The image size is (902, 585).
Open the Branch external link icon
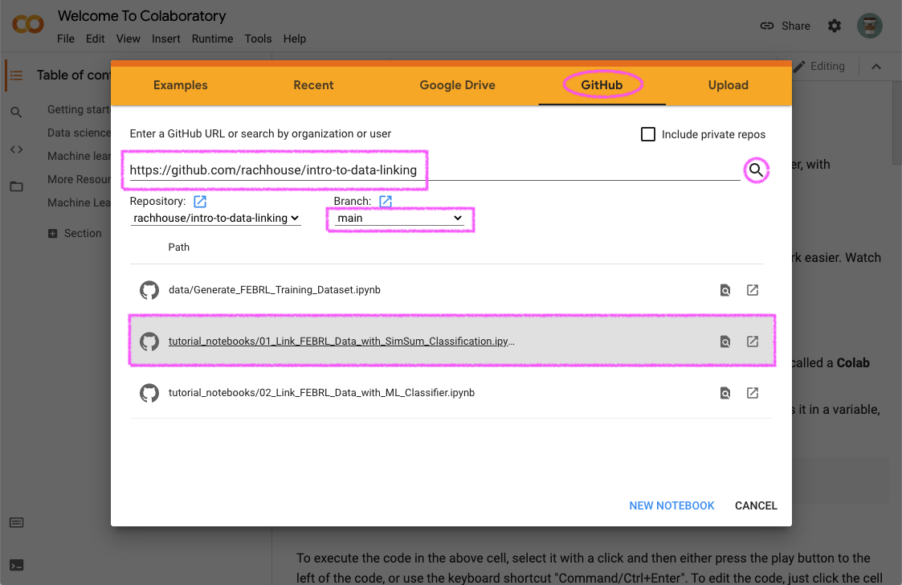[x=386, y=202]
